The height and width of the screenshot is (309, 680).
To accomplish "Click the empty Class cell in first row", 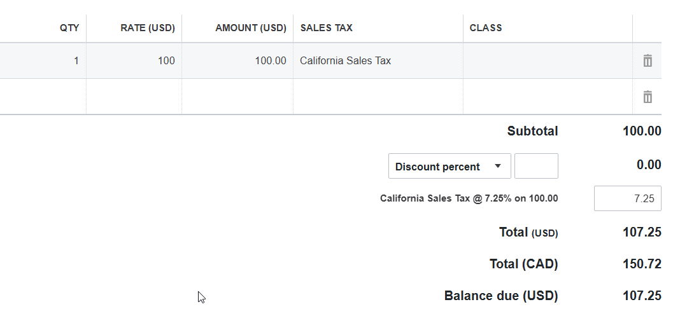I will 548,60.
